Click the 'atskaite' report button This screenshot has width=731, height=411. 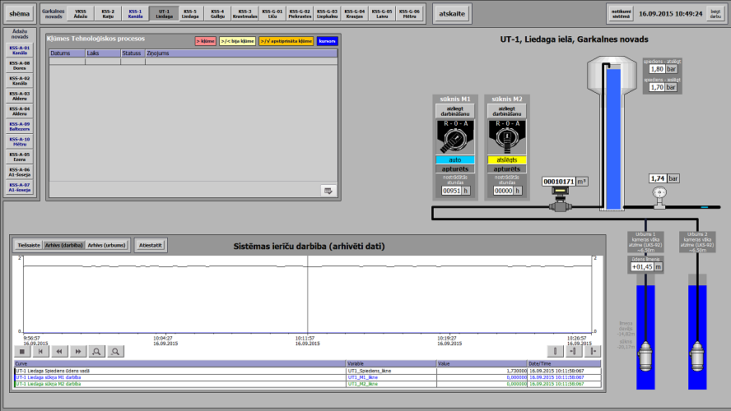[452, 14]
